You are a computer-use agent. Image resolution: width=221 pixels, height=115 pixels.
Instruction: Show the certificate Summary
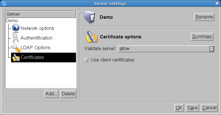tap(202, 37)
